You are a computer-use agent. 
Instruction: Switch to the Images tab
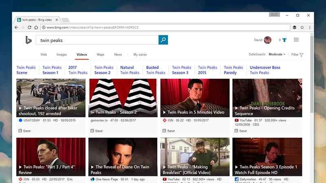(62, 54)
